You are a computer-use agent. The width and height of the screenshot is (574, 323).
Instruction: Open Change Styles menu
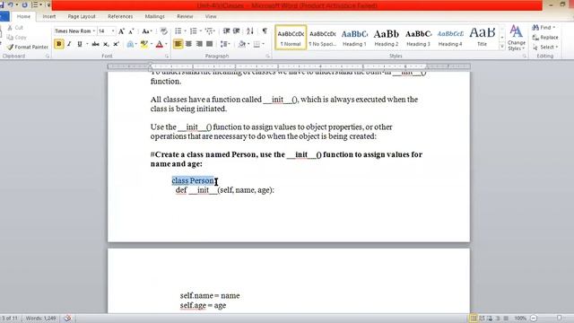(517, 38)
